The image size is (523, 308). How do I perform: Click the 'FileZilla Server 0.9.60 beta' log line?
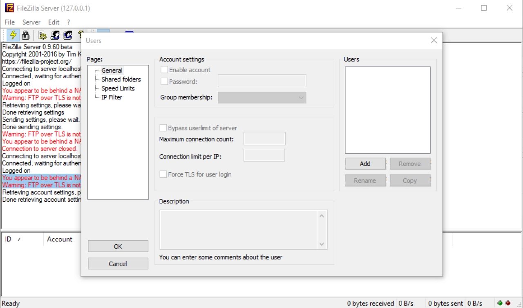coord(38,47)
